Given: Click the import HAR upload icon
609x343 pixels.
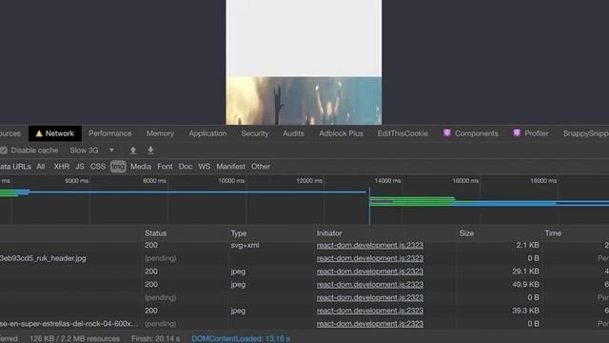Looking at the screenshot, I should point(133,151).
